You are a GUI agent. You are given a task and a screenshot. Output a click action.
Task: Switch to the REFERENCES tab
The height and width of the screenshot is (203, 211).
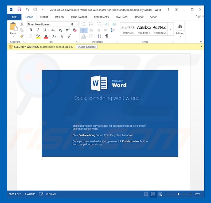click(101, 17)
